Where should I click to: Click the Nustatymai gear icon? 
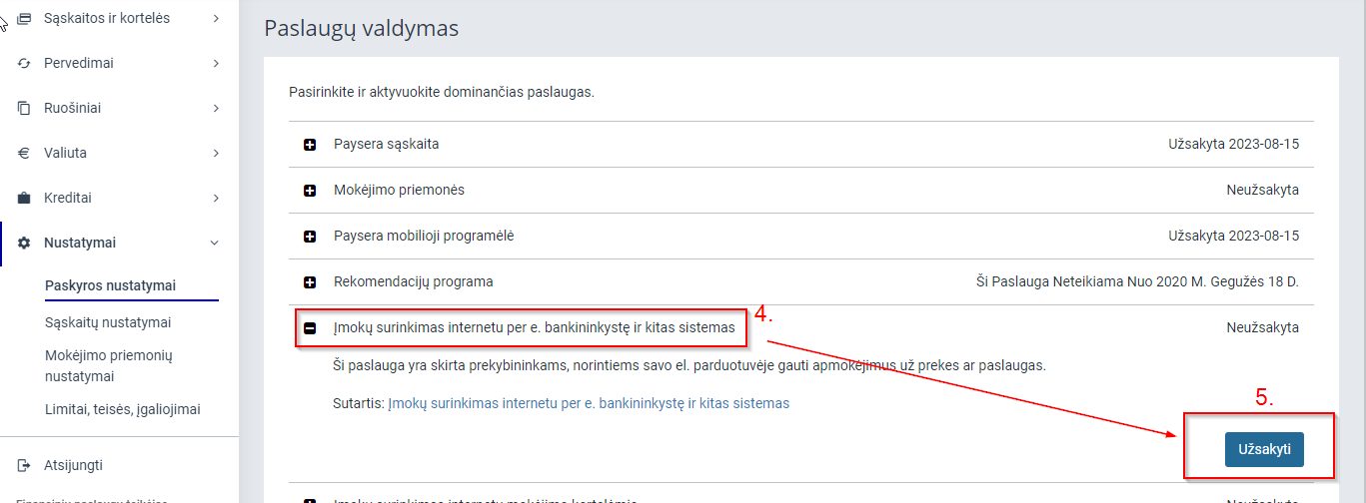(x=24, y=243)
